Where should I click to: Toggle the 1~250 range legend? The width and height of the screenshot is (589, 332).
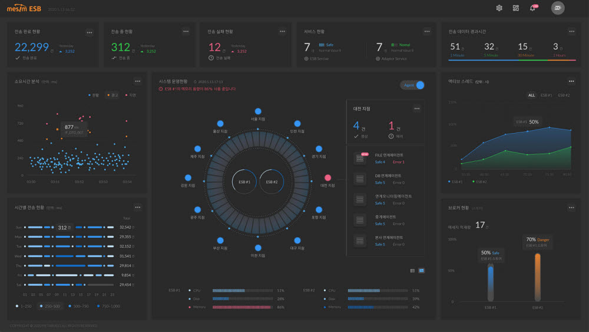click(24, 307)
